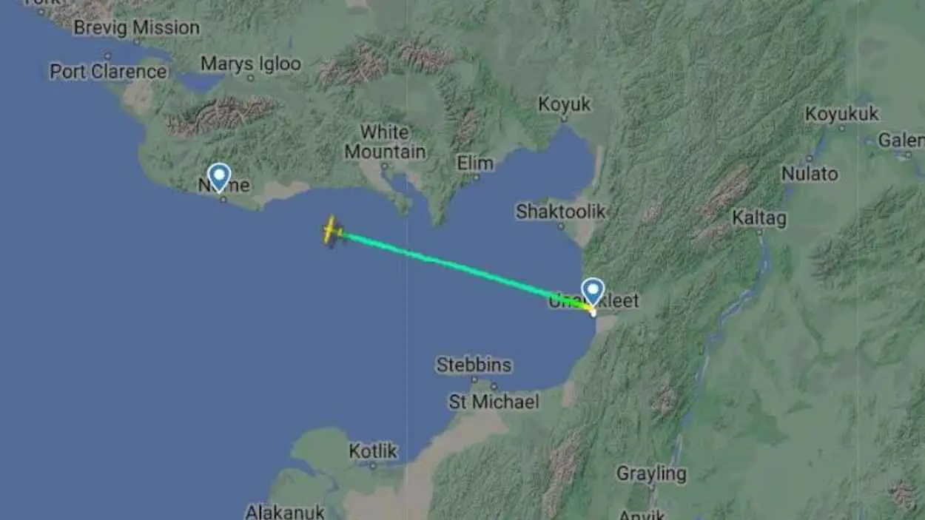Click the Elim town label
The image size is (925, 520).
[476, 163]
